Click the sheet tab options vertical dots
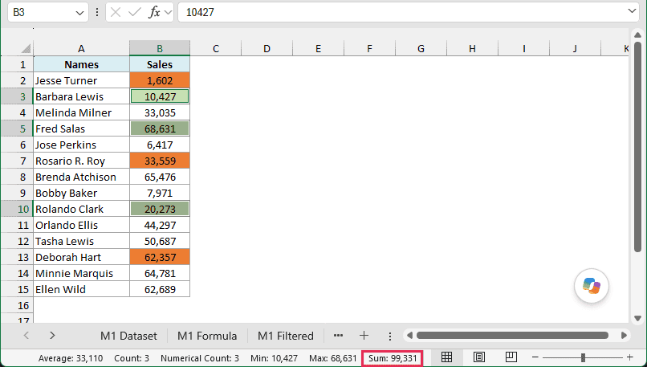The height and width of the screenshot is (367, 647). pos(390,336)
